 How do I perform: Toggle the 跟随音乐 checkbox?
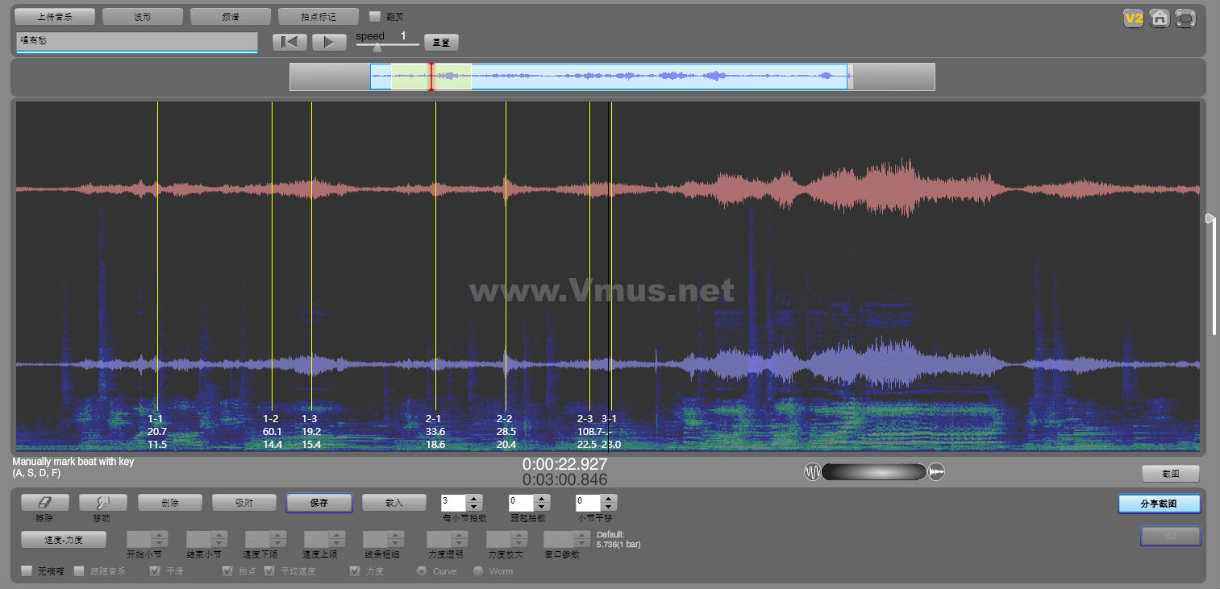[x=79, y=571]
